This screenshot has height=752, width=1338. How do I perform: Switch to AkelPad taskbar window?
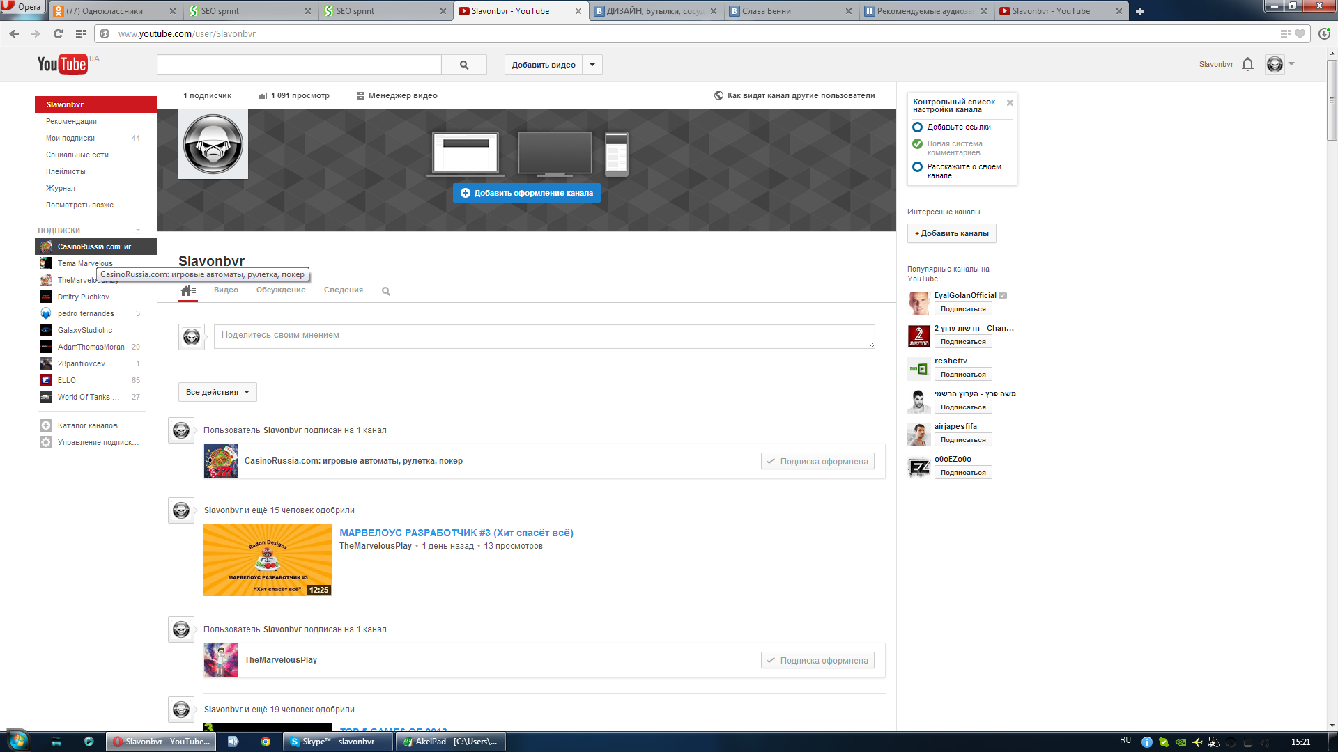[x=451, y=742]
